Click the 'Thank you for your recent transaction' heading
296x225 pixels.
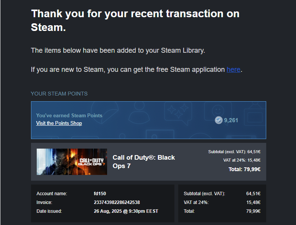[x=135, y=20]
